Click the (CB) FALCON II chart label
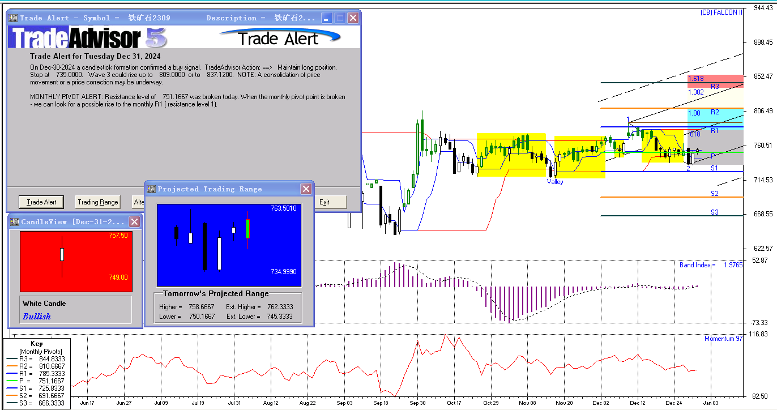 (721, 12)
